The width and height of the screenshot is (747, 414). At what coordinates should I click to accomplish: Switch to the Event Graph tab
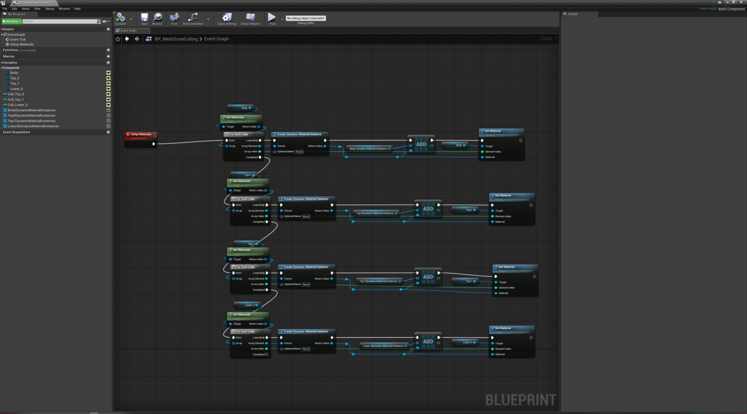[128, 30]
